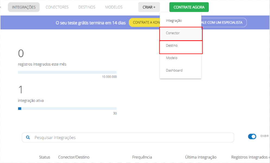Open the Criar + dropdown
The height and width of the screenshot is (163, 270).
[x=149, y=7]
